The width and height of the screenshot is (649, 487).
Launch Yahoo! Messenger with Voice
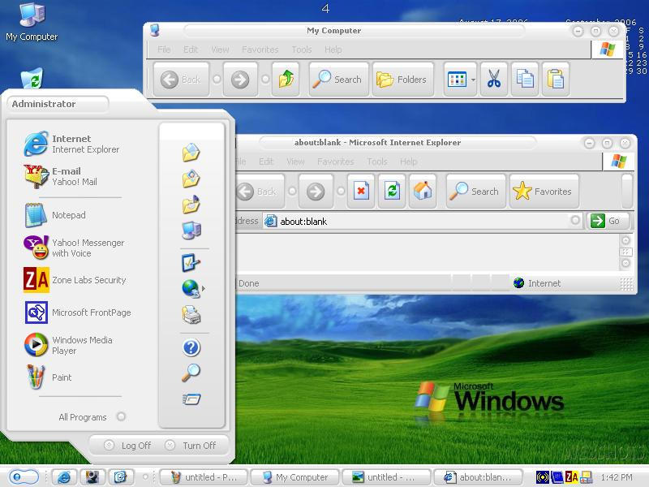74,248
